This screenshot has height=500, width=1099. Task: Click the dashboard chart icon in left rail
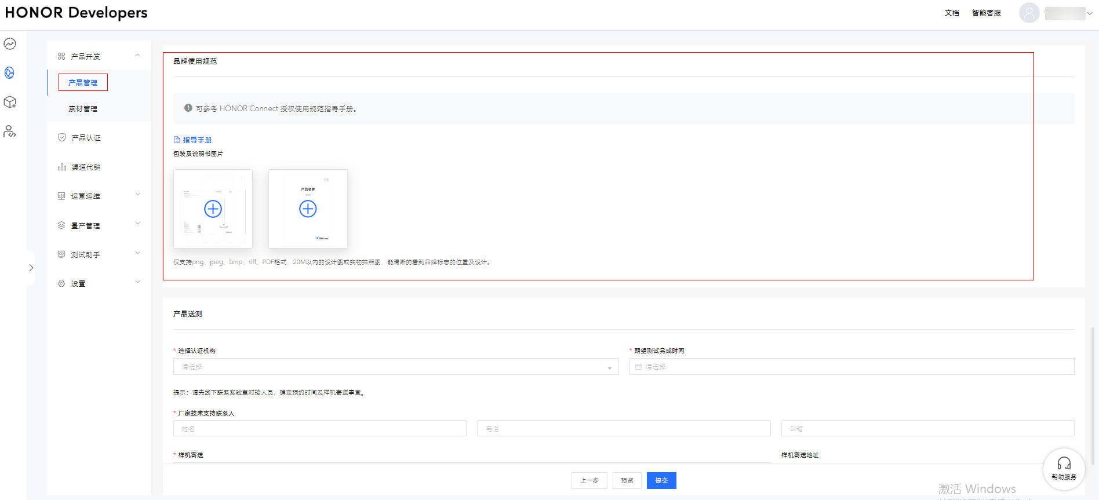tap(10, 44)
